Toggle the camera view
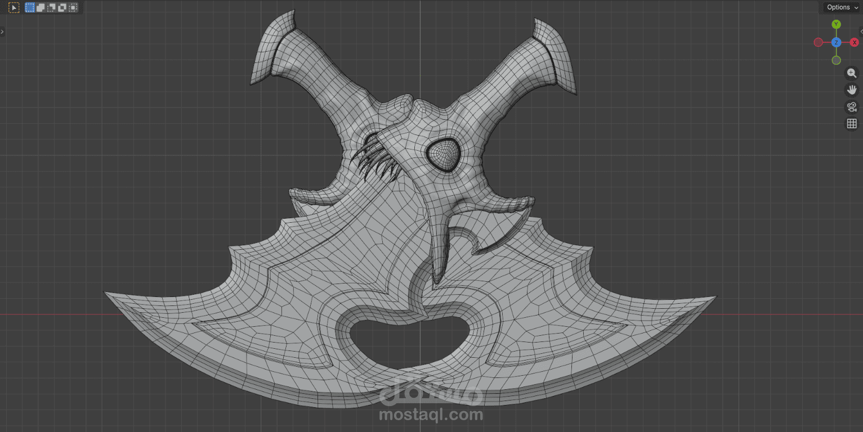 tap(852, 107)
